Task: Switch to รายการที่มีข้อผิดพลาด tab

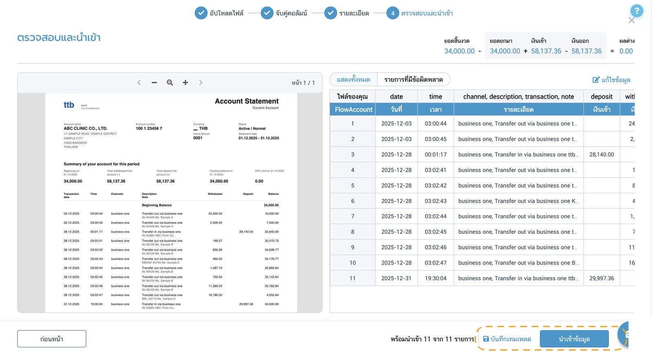Action: click(414, 79)
